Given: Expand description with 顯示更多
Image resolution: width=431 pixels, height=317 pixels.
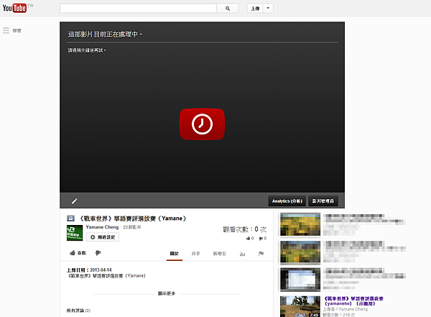Looking at the screenshot, I should point(167,293).
